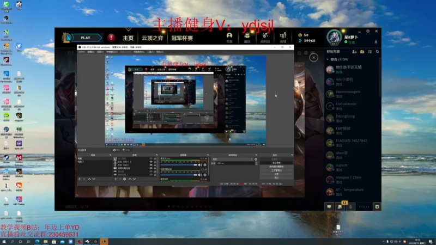
Task: Click the add friend icon
Action: click(354, 52)
